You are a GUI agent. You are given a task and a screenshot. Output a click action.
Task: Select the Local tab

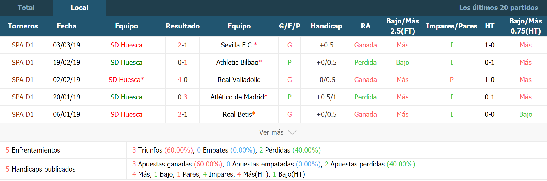79,8
